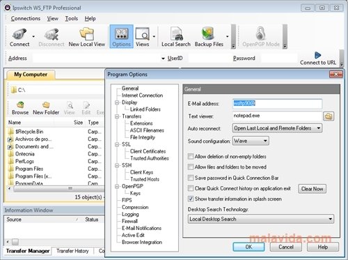Click the OpenPGP Mode padlock icon

click(x=261, y=33)
